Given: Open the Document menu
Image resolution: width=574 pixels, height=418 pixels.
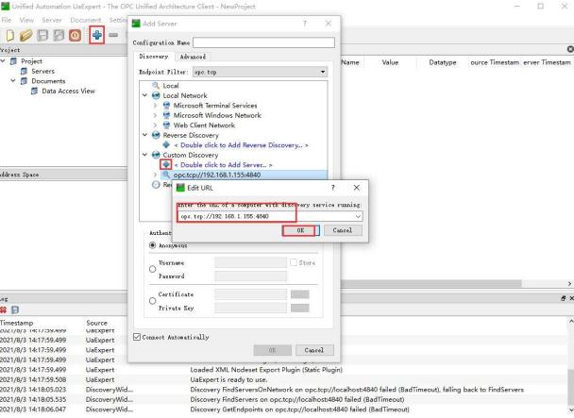Looking at the screenshot, I should (86, 20).
